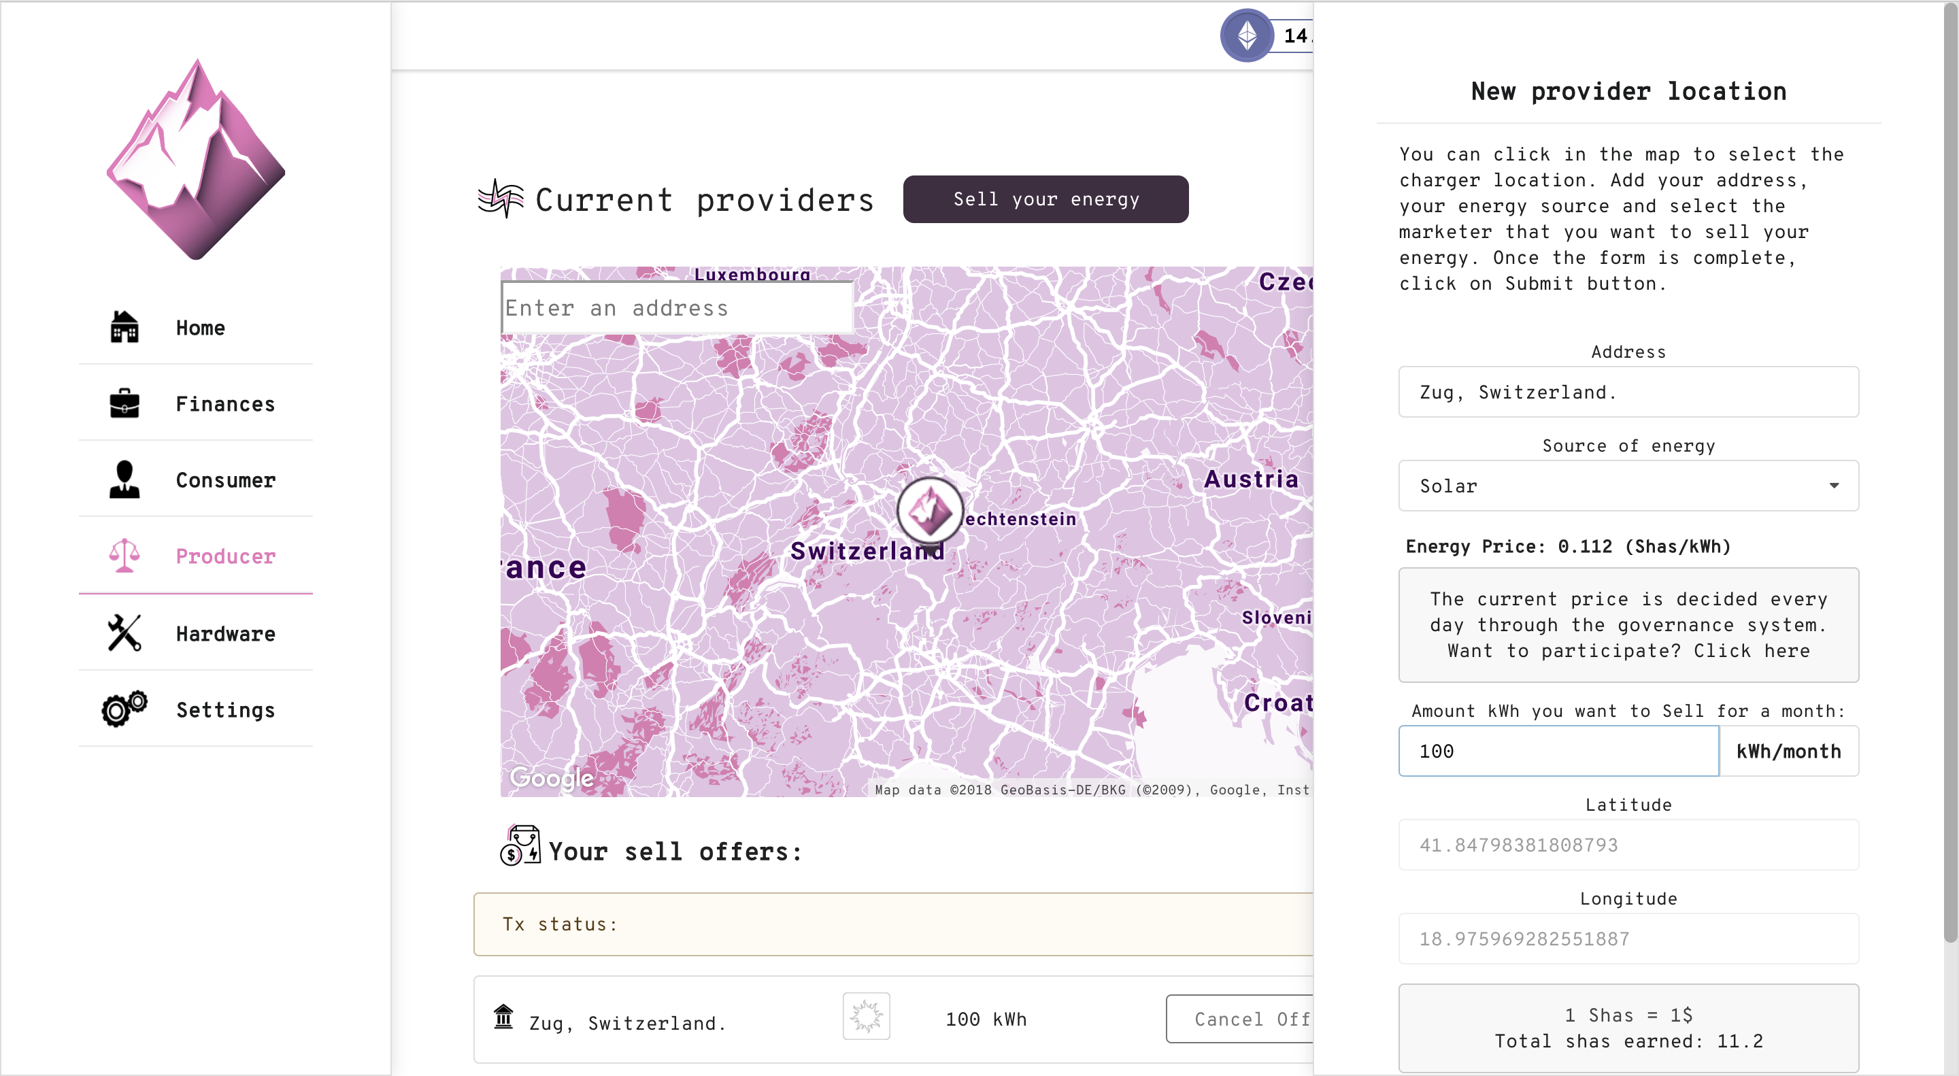Screen dimensions: 1959x1076
Task: Click the map address search field
Action: click(x=677, y=307)
